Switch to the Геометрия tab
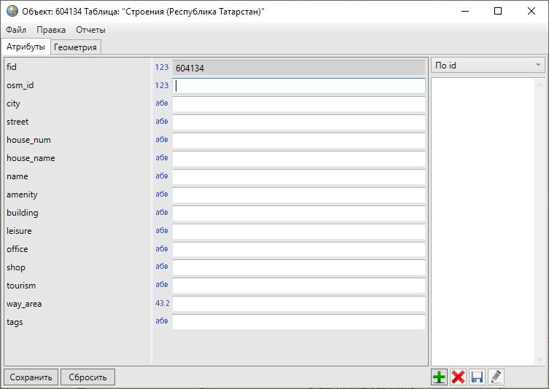The height and width of the screenshot is (389, 549). point(75,47)
